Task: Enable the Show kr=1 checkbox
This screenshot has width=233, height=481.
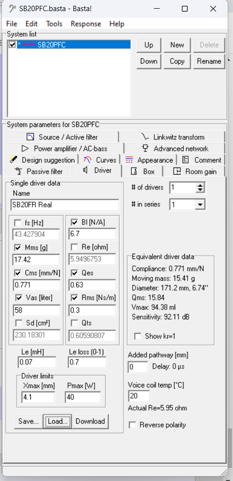Action: point(138,336)
